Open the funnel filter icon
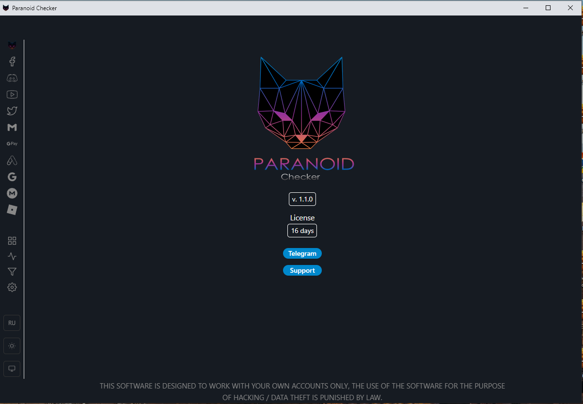583x404 pixels. 12,272
